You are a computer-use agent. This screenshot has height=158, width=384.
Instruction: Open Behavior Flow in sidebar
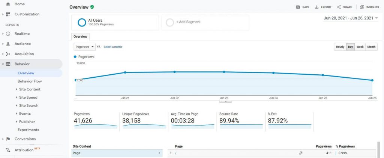click(x=30, y=81)
